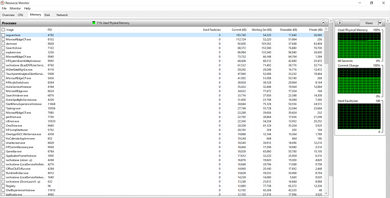Select the OfficeClickToRun.exe process name

[18, 169]
